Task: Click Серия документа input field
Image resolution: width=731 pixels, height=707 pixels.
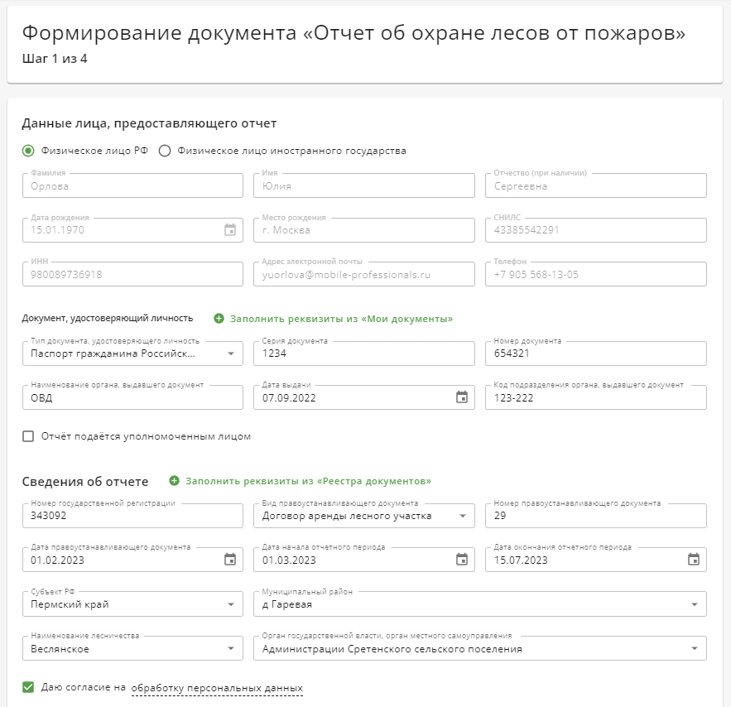Action: [x=363, y=353]
